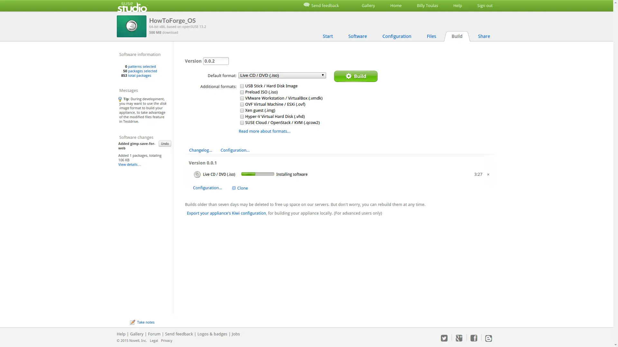Expand Version 0.0.1 Configuration... details
618x347 pixels.
[207, 188]
